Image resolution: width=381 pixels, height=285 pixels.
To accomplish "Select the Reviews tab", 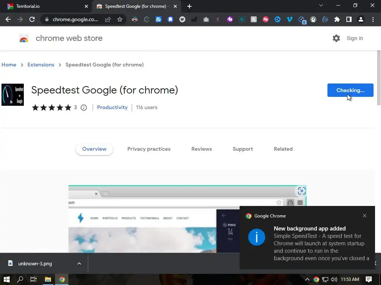I will [202, 149].
